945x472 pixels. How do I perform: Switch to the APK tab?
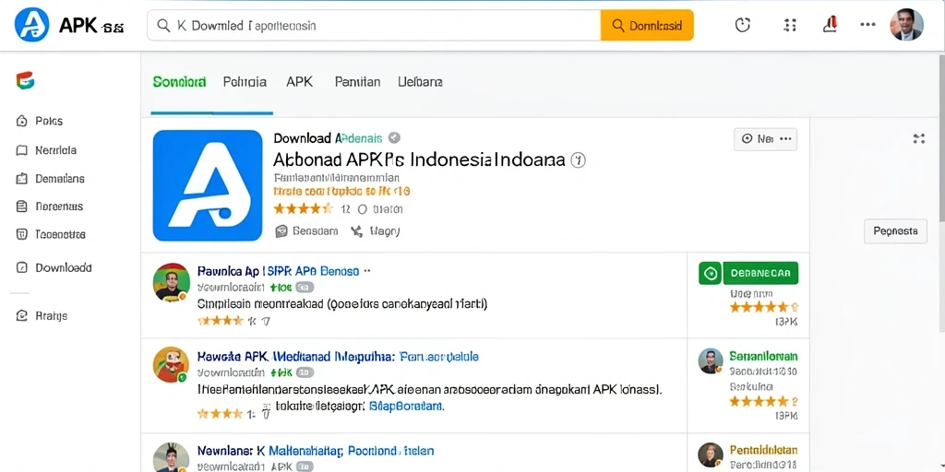pos(300,82)
